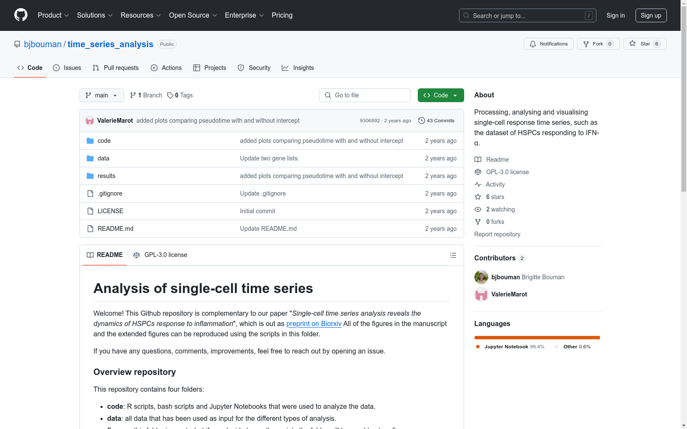This screenshot has width=687, height=429.
Task: Click the branch icon beside 1 Branch
Action: pos(133,95)
